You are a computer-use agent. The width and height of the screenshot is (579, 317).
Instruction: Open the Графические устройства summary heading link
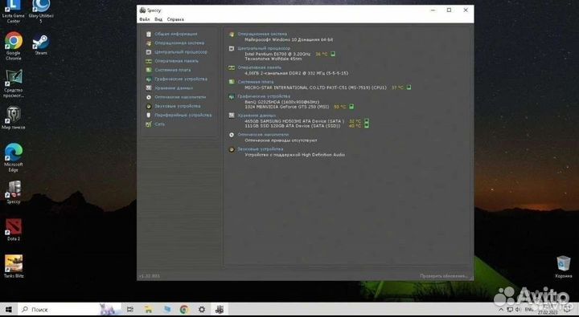point(264,96)
